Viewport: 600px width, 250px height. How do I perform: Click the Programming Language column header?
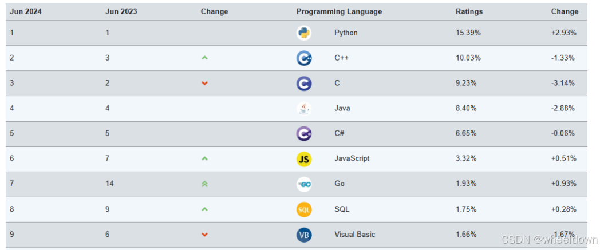(x=339, y=11)
